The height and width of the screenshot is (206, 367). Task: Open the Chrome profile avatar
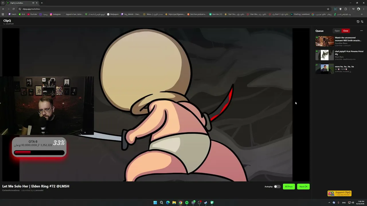(x=358, y=9)
